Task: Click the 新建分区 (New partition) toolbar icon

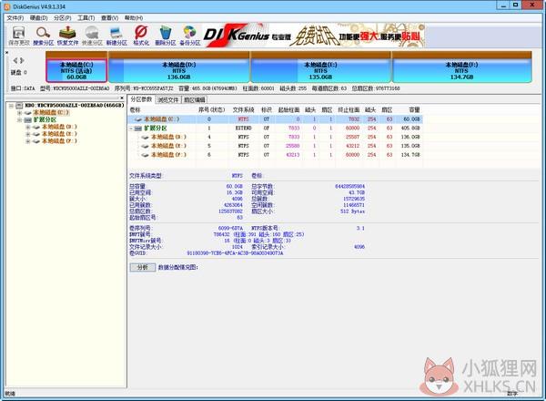Action: pyautogui.click(x=116, y=36)
